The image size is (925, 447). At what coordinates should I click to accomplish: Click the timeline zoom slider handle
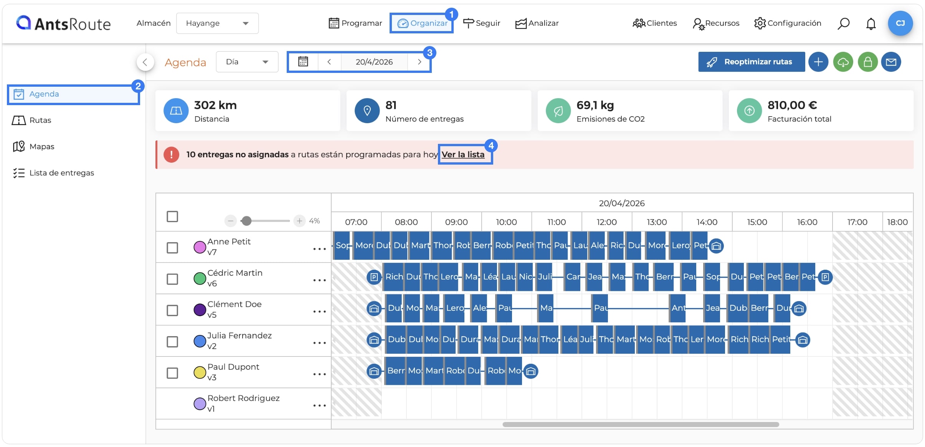point(246,221)
